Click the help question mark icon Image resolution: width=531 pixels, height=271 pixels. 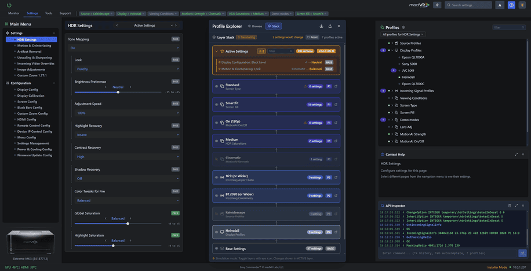pyautogui.click(x=511, y=5)
